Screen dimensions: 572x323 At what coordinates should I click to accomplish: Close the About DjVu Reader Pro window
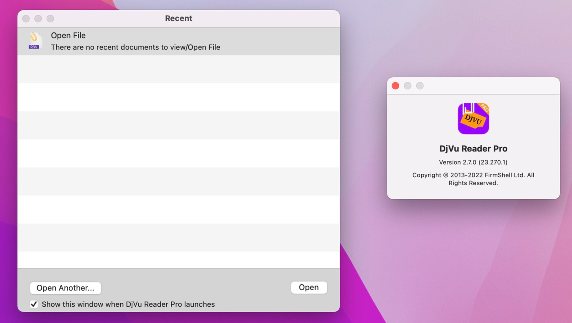395,86
